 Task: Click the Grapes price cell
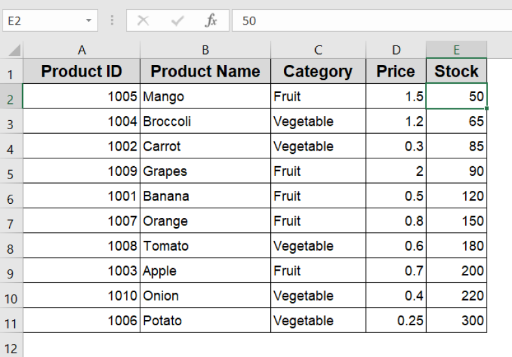396,171
